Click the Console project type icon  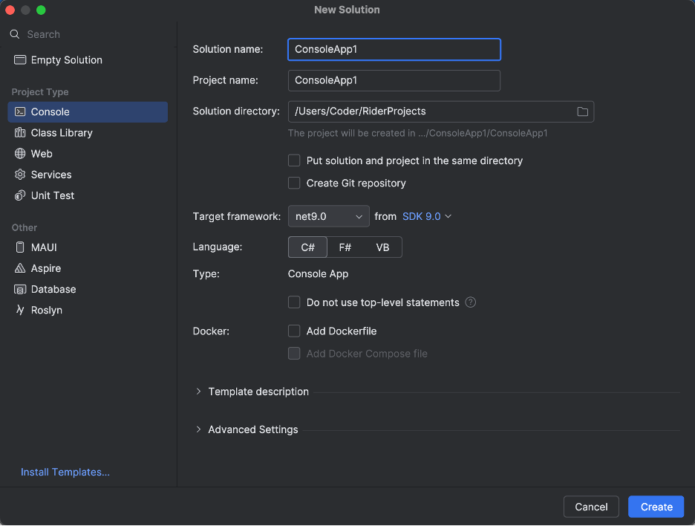tap(20, 112)
